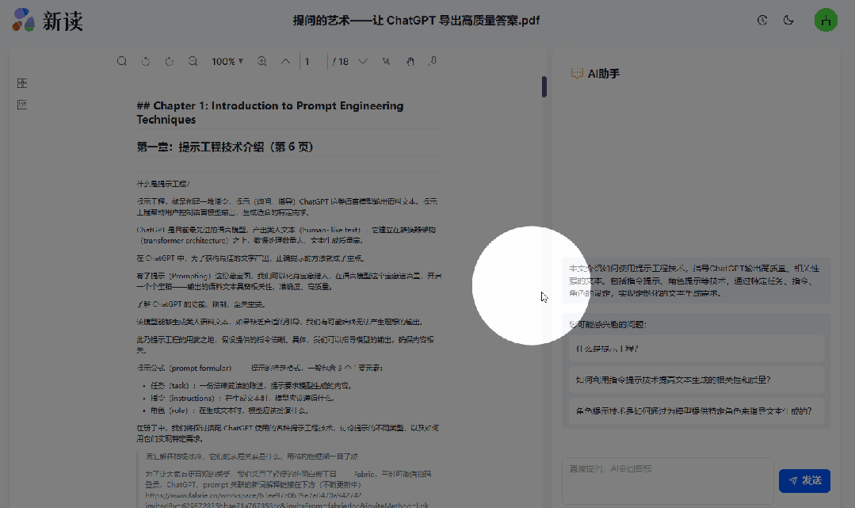
Task: Show the outline panel in left sidebar
Action: [x=22, y=105]
